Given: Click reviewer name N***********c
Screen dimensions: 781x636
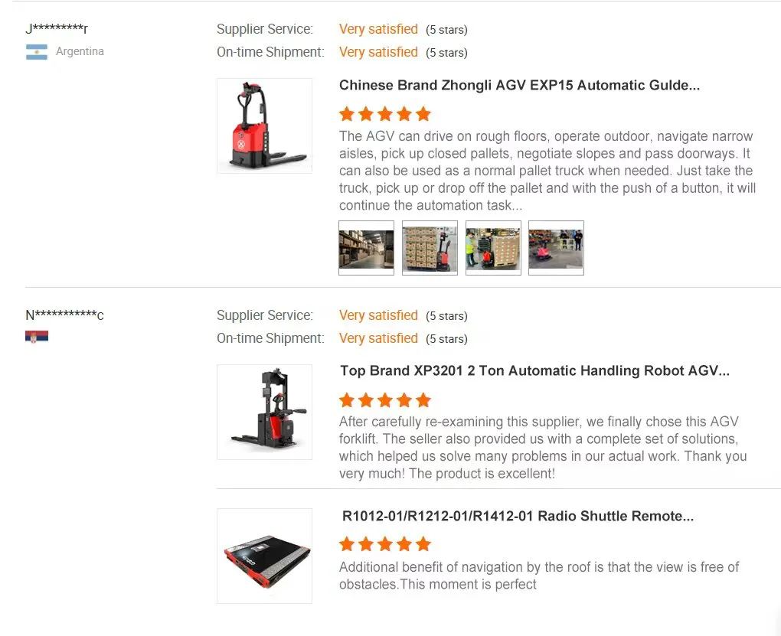Looking at the screenshot, I should pyautogui.click(x=64, y=315).
